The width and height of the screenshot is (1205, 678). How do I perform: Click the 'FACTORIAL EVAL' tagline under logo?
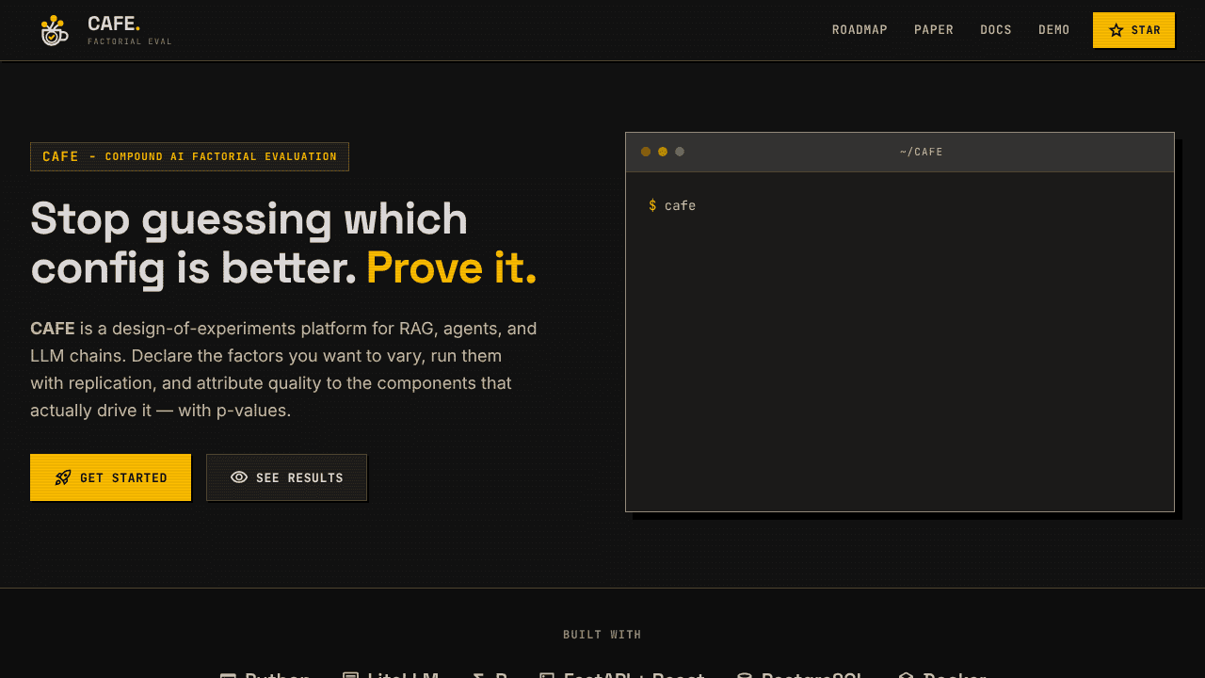coord(130,41)
